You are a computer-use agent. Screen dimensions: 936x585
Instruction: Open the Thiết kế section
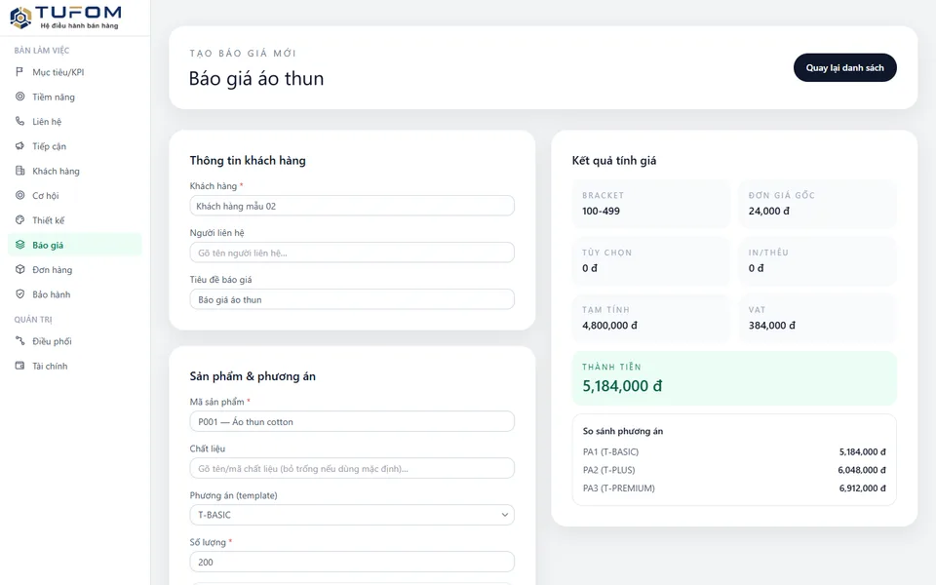point(75,220)
